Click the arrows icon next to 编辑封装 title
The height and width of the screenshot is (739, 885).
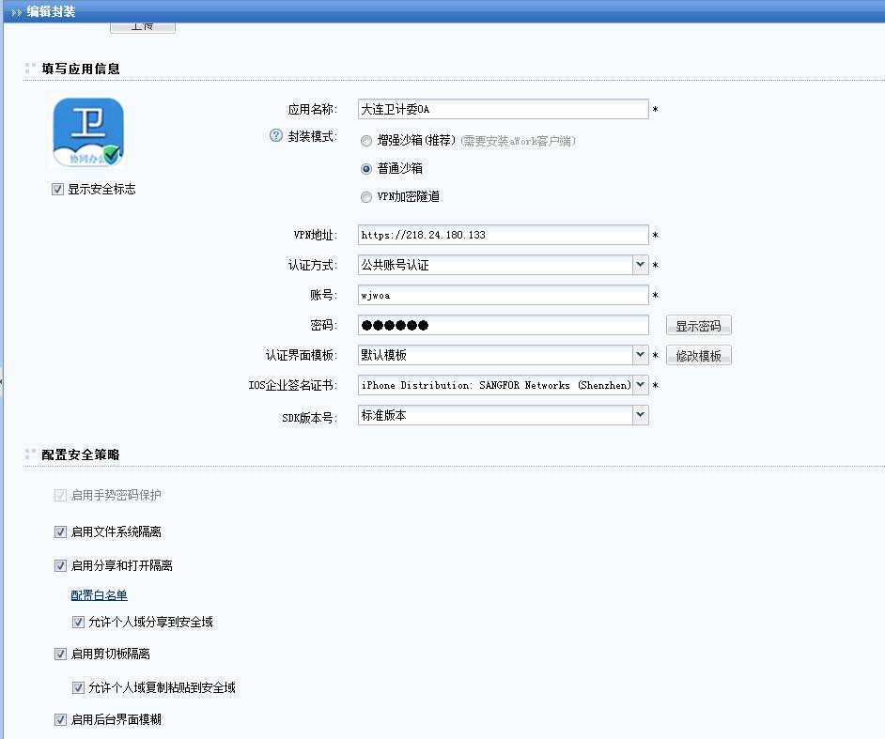(16, 12)
